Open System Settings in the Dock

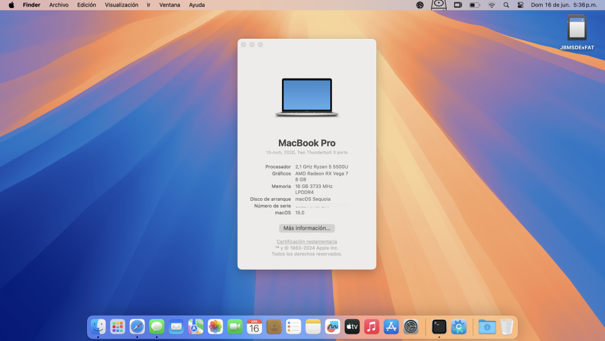pos(411,326)
